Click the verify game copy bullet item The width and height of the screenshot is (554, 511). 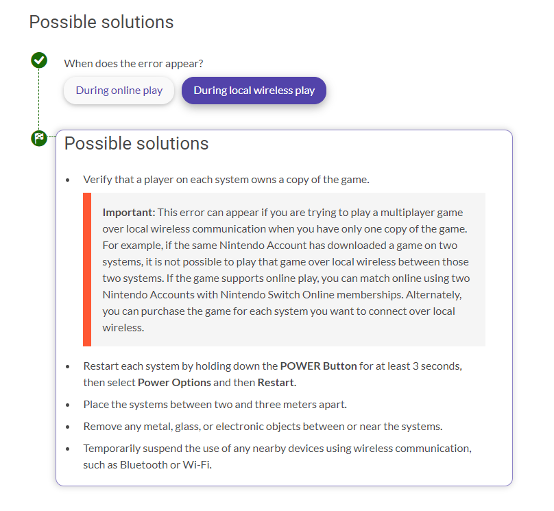(226, 180)
